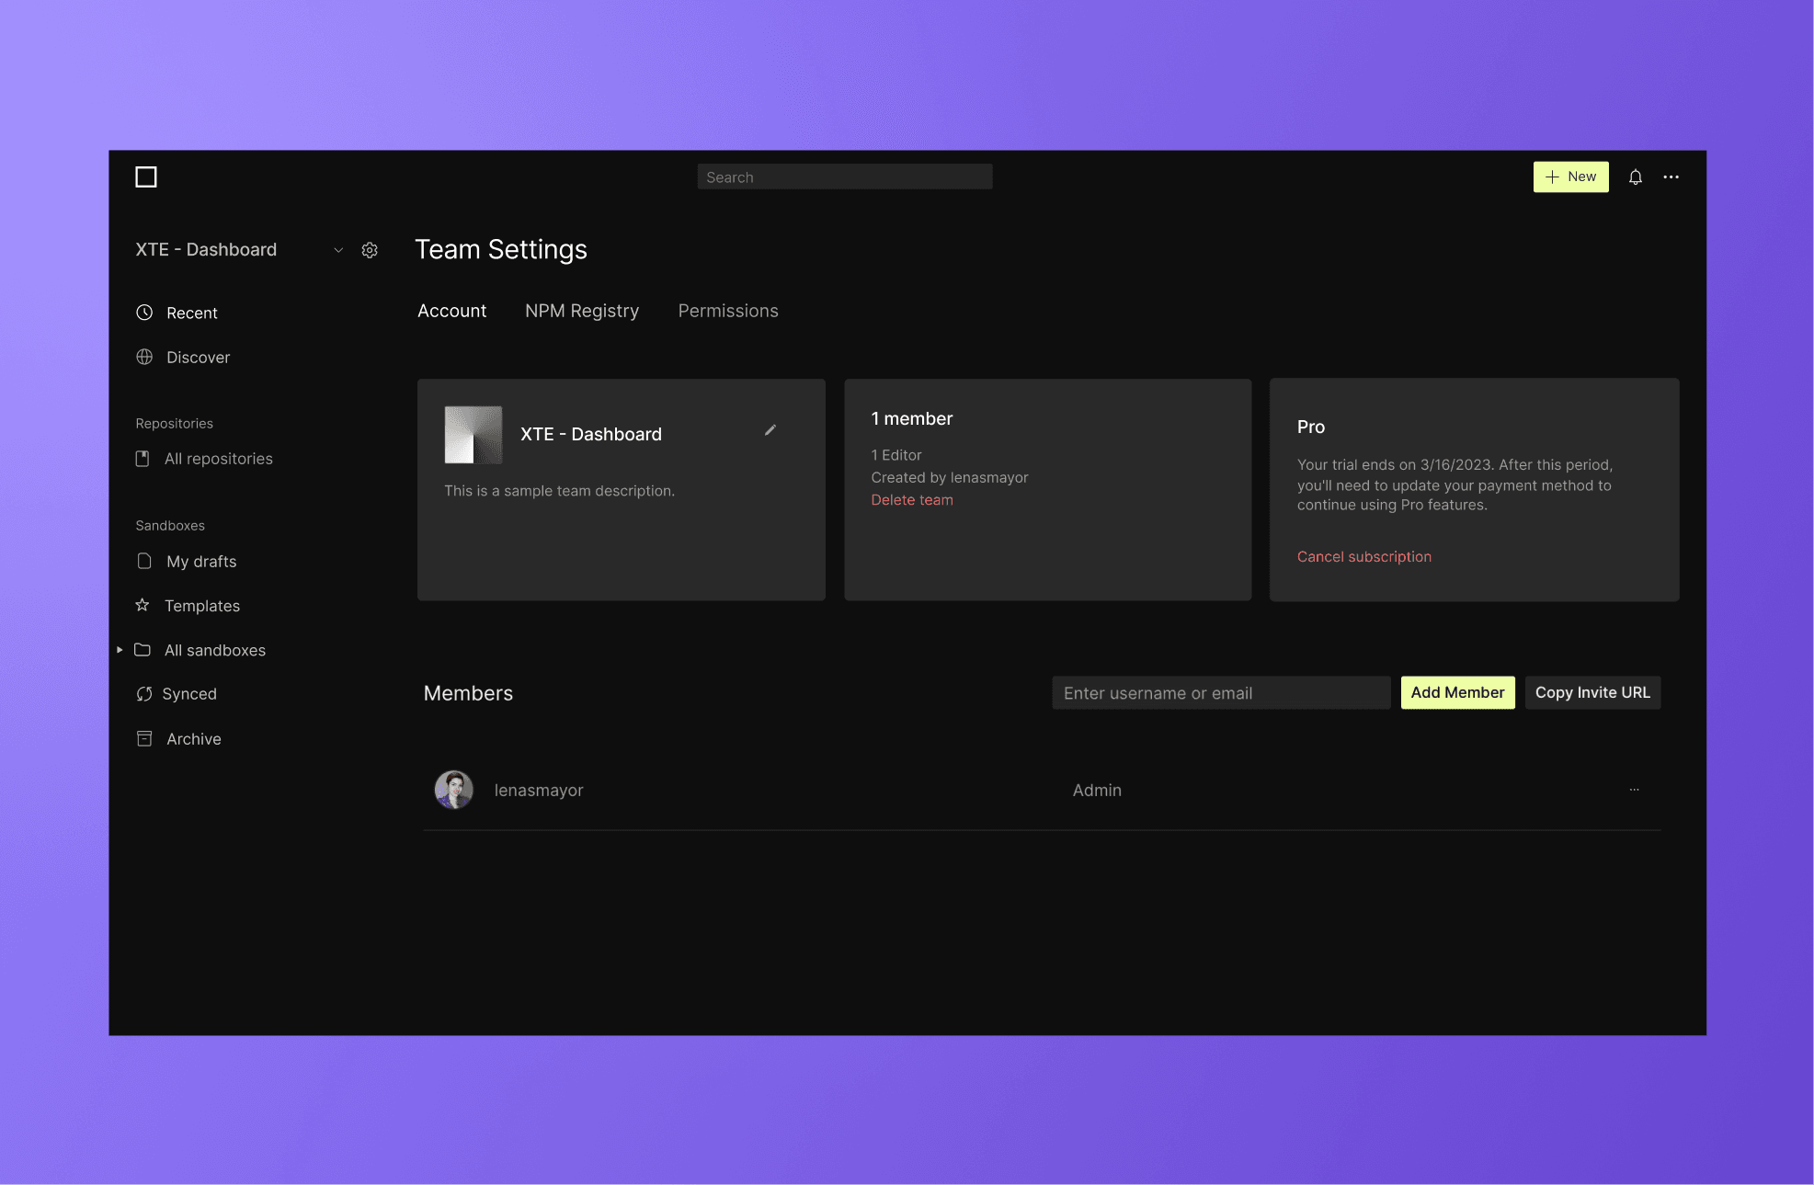Open team settings via the gear icon
1814x1185 pixels.
click(370, 249)
